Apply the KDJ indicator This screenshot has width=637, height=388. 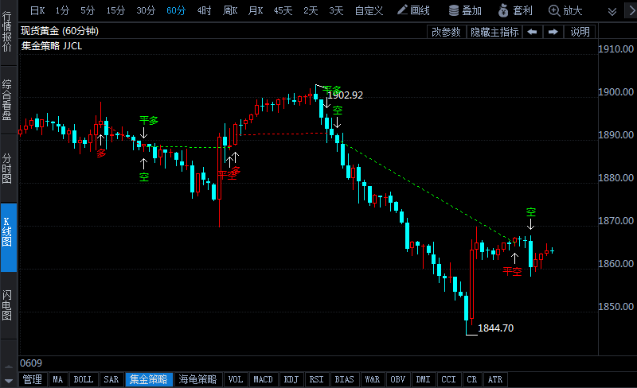point(291,379)
